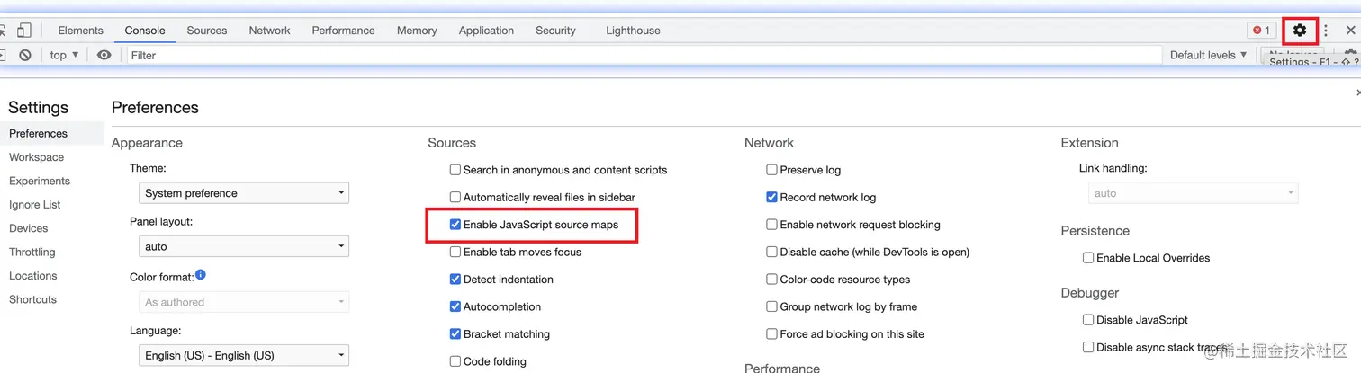This screenshot has width=1361, height=373.
Task: Enable Force ad blocking on this site
Action: pos(772,334)
